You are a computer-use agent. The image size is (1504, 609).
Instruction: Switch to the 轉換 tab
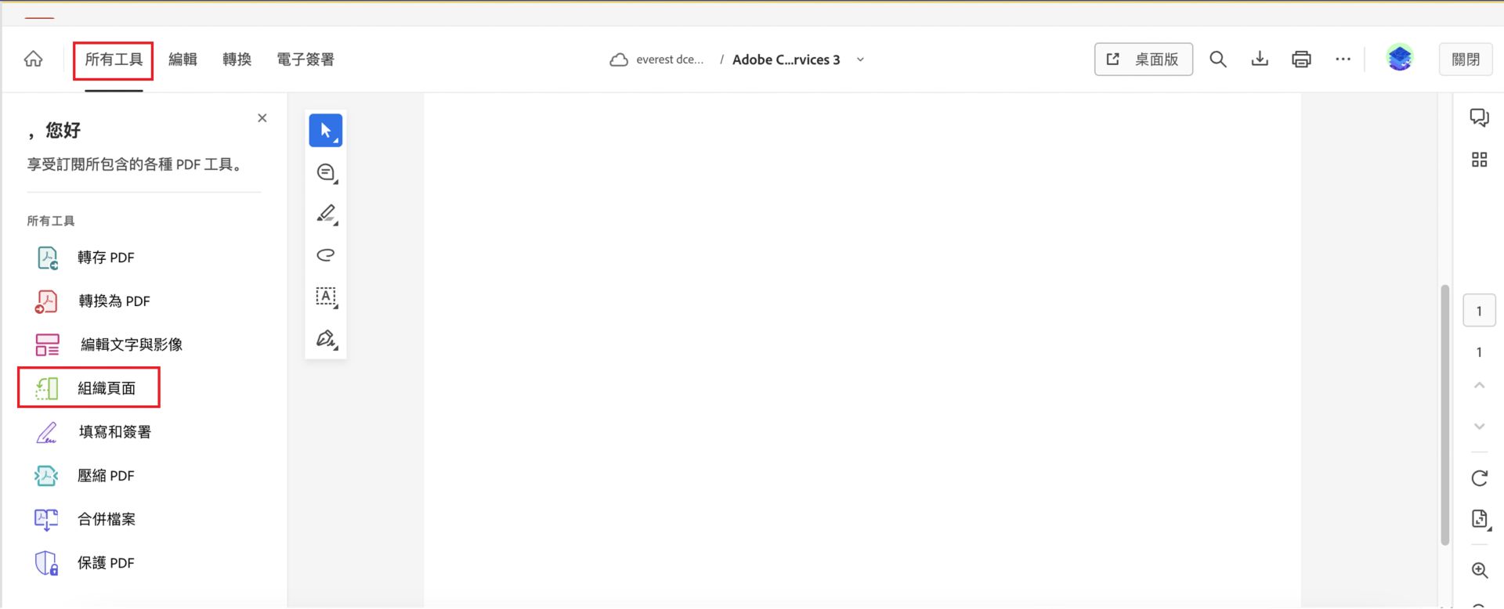237,59
